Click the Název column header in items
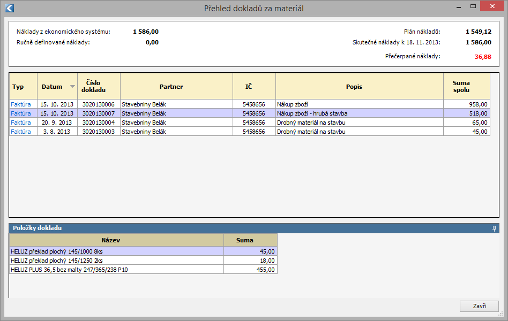The height and width of the screenshot is (321, 508). click(117, 240)
